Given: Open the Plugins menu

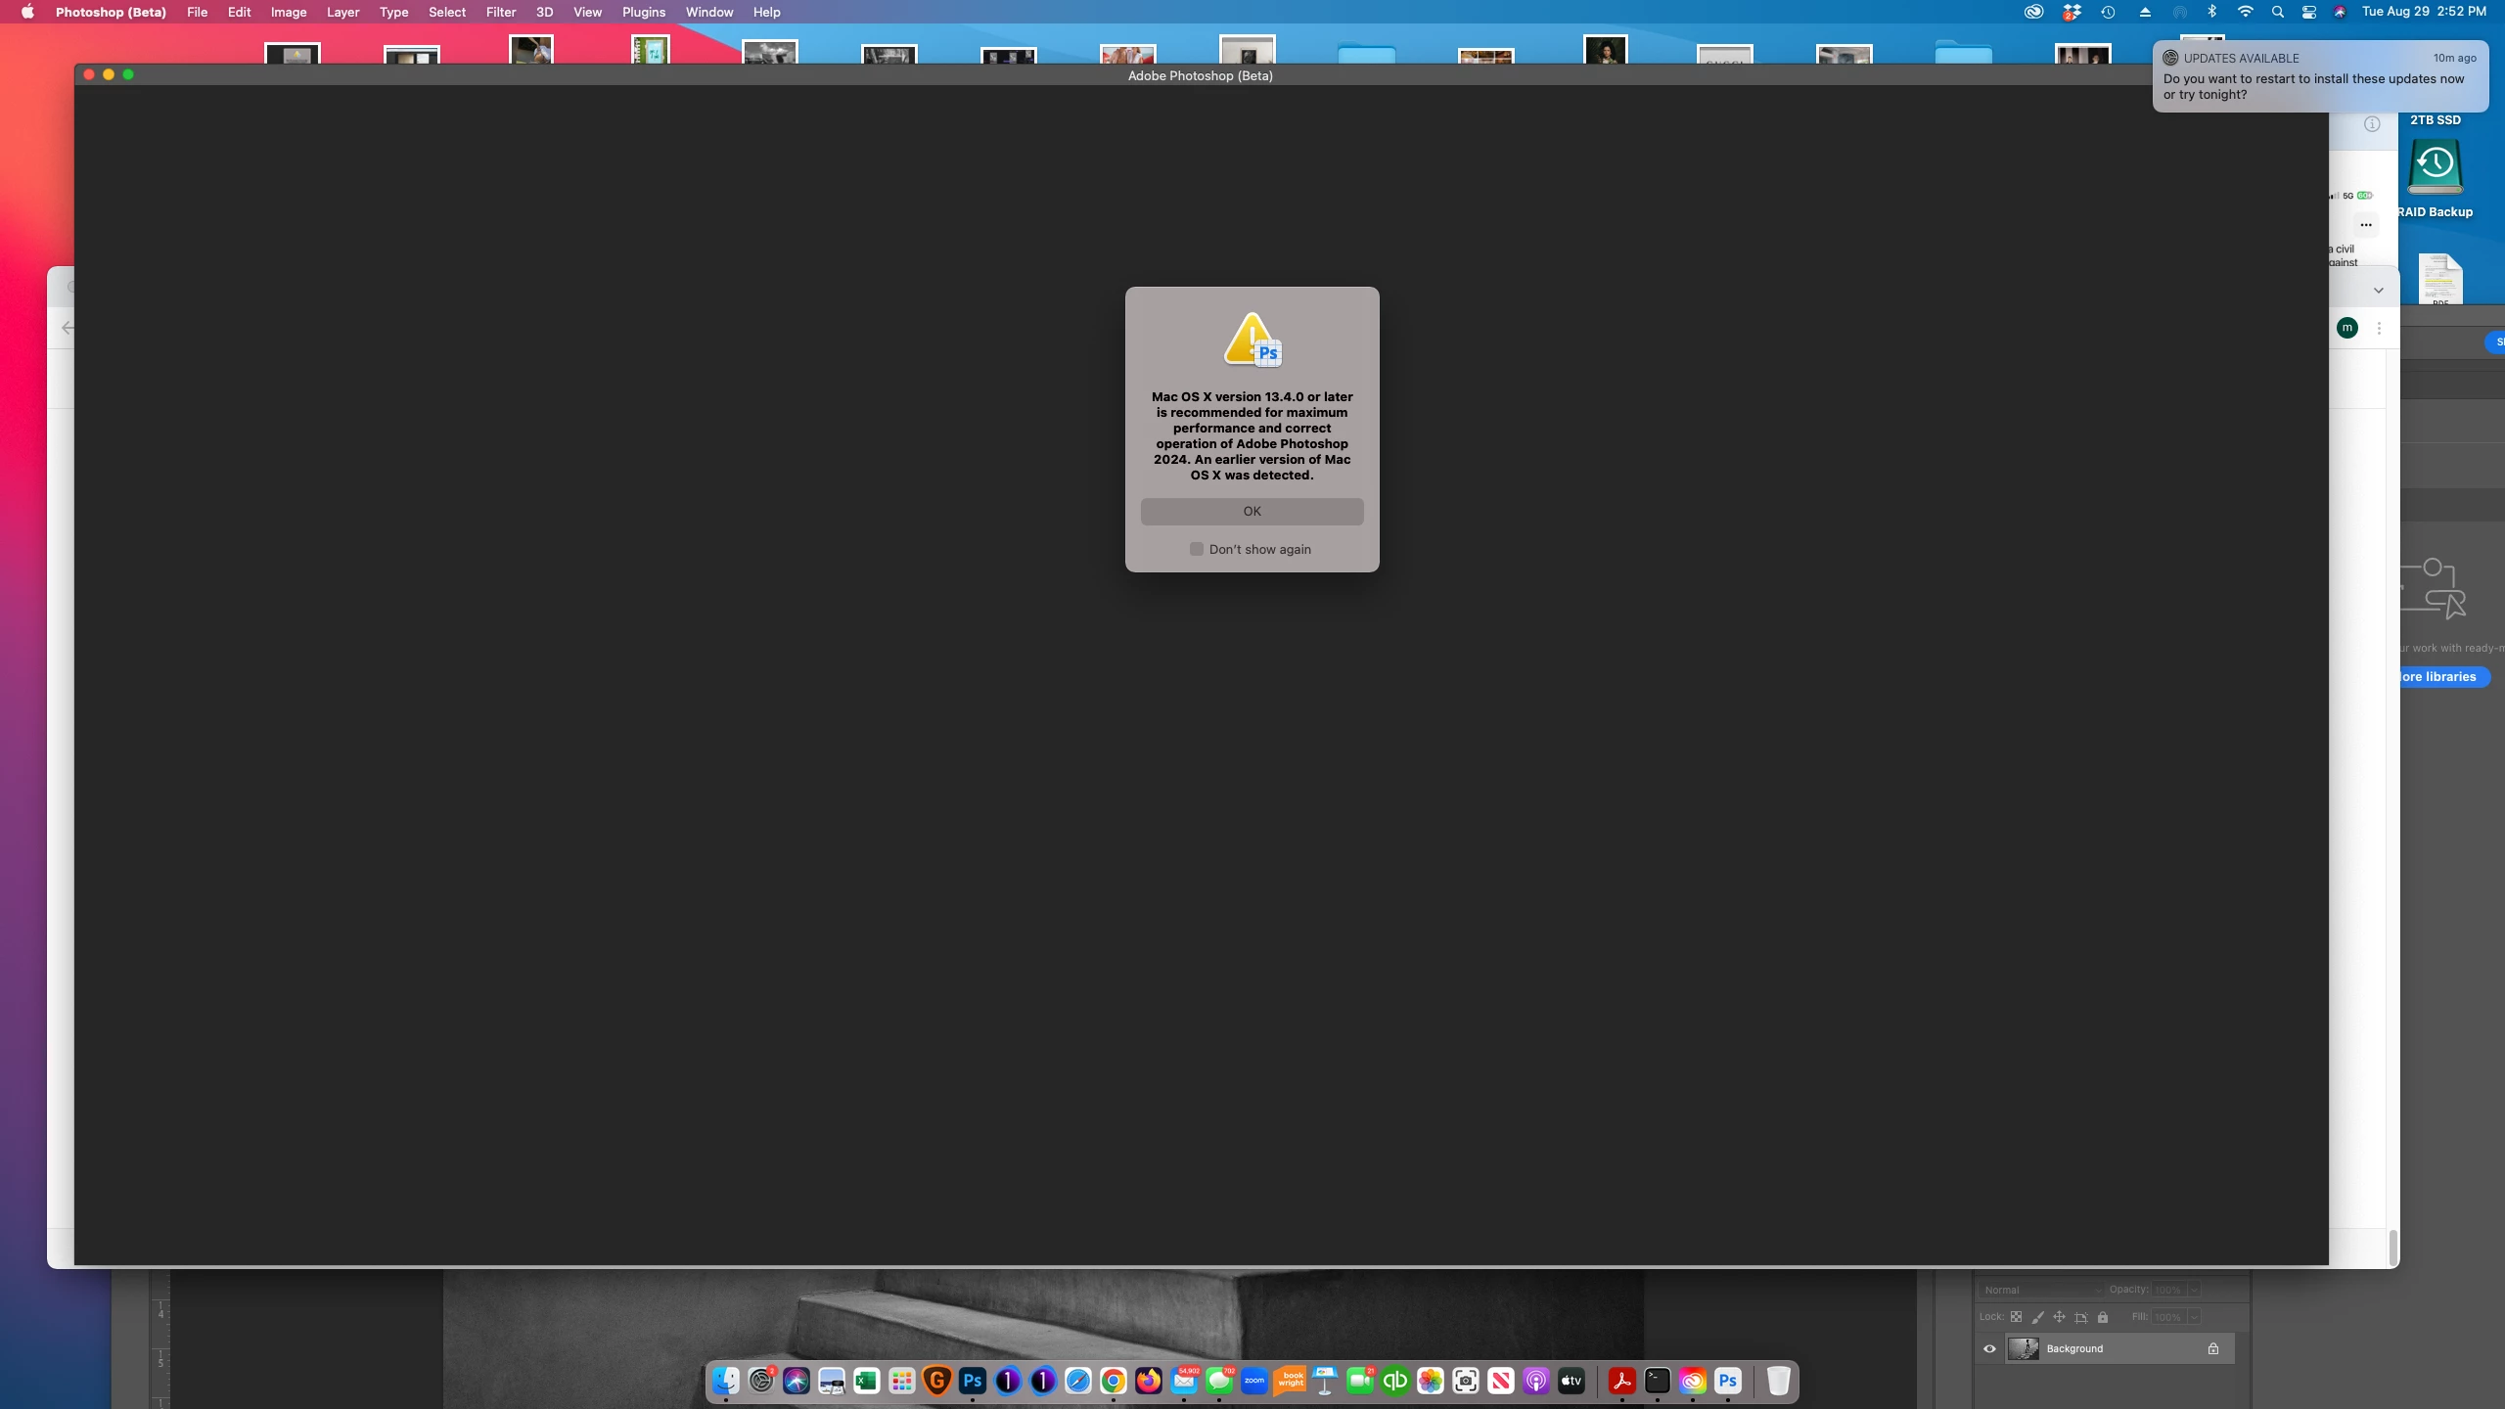Looking at the screenshot, I should pos(643,12).
